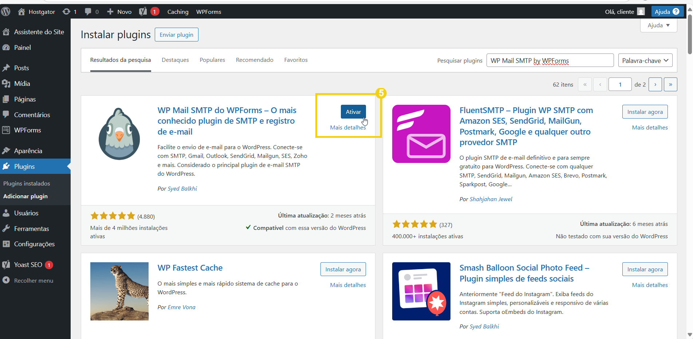693x339 pixels.
Task: Click the current page number field
Action: [x=620, y=84]
